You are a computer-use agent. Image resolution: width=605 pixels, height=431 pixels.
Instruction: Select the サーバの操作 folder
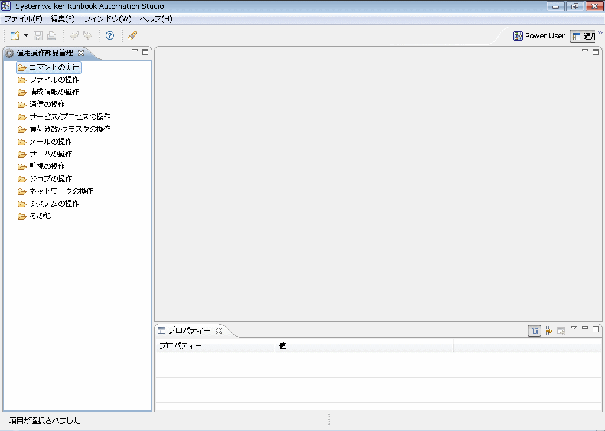[x=45, y=154]
